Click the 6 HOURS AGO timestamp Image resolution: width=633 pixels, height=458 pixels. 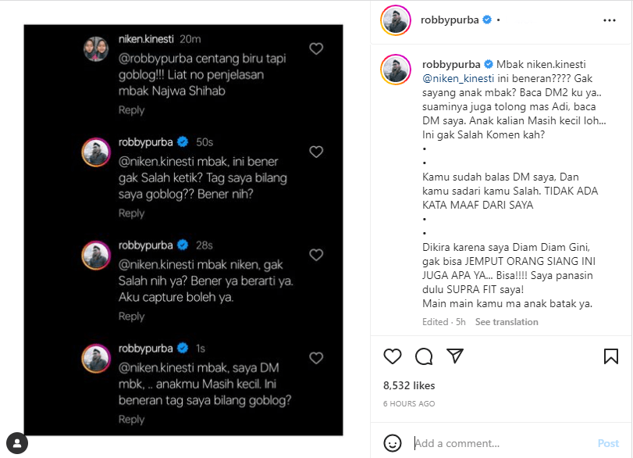(409, 403)
